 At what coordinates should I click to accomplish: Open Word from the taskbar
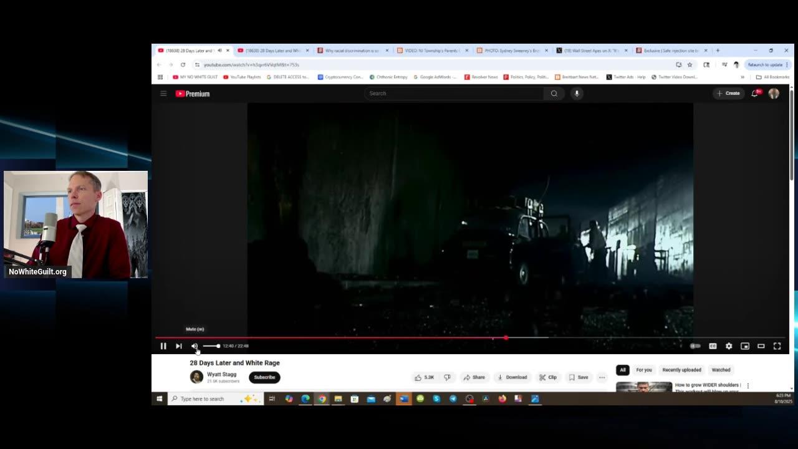tap(404, 399)
